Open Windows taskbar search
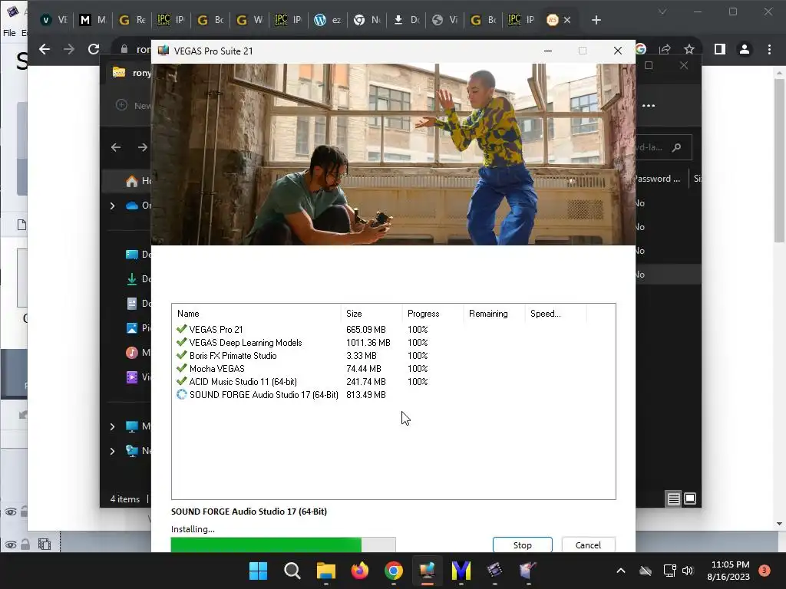Screen dimensions: 786x589 [292, 571]
